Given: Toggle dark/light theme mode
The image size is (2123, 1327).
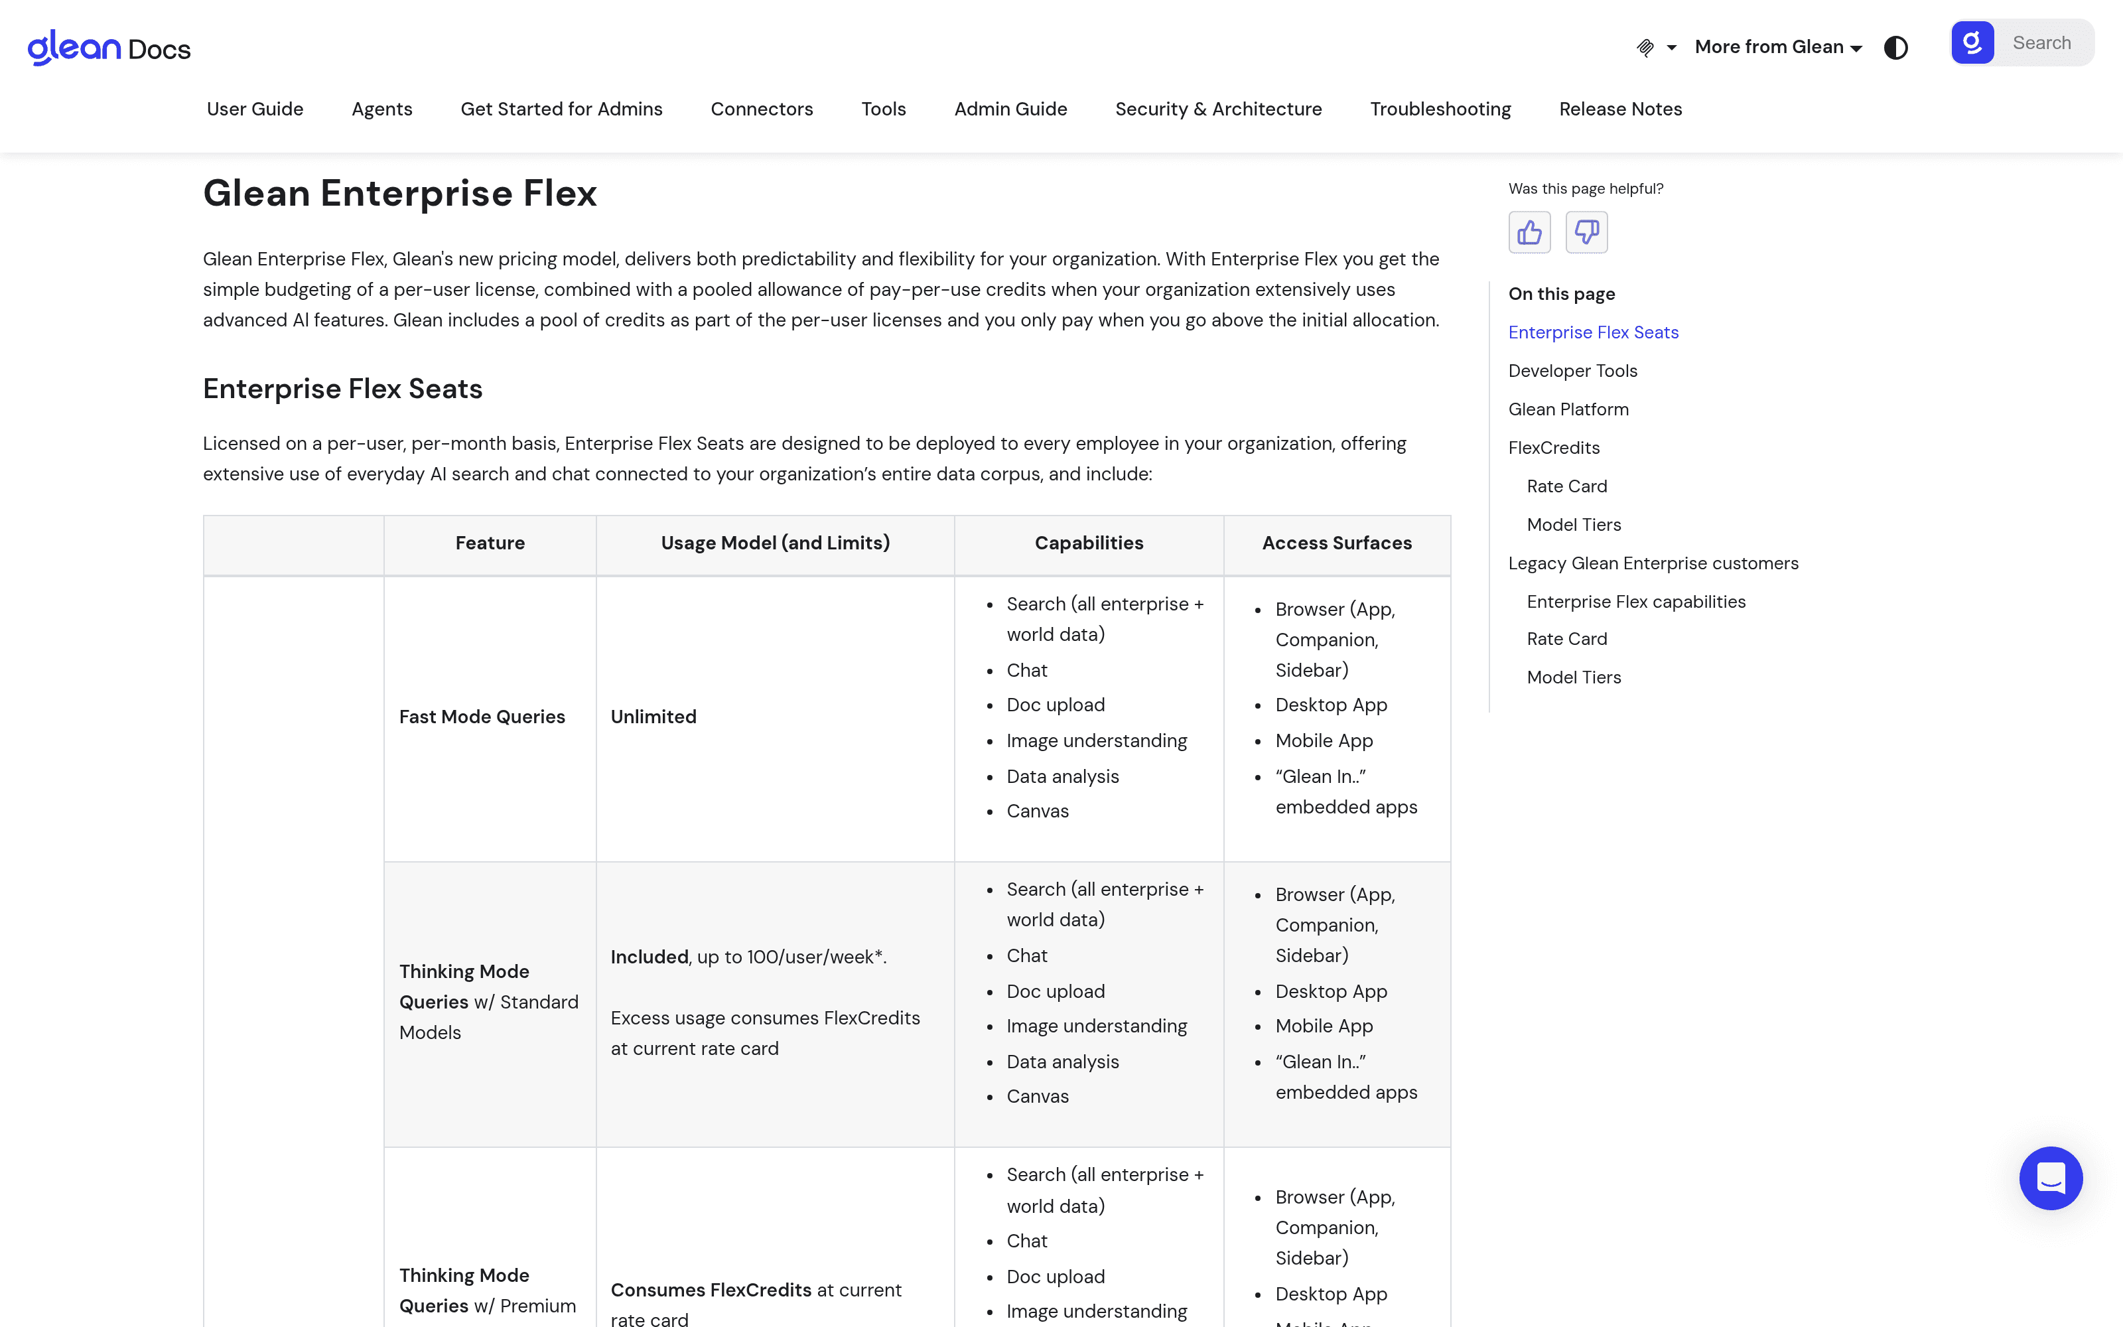Looking at the screenshot, I should 1896,47.
